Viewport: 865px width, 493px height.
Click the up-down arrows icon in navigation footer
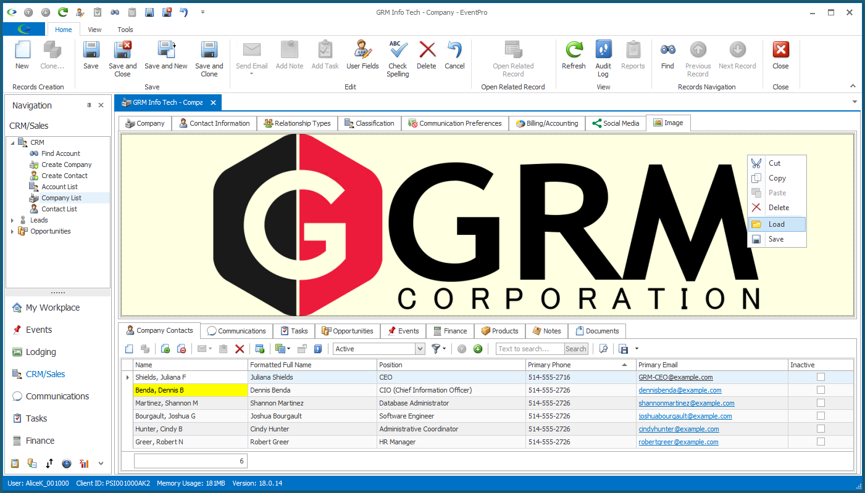pyautogui.click(x=49, y=463)
